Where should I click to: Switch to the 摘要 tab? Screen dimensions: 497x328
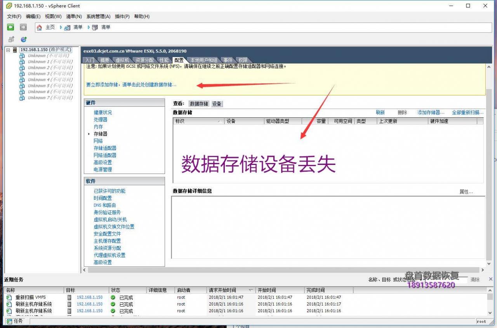click(x=104, y=60)
